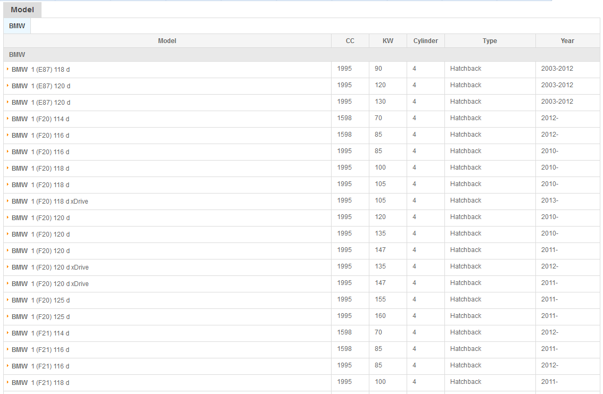Viewport: 603px width, 394px height.
Task: Click the grey BMW group row
Action: [301, 55]
